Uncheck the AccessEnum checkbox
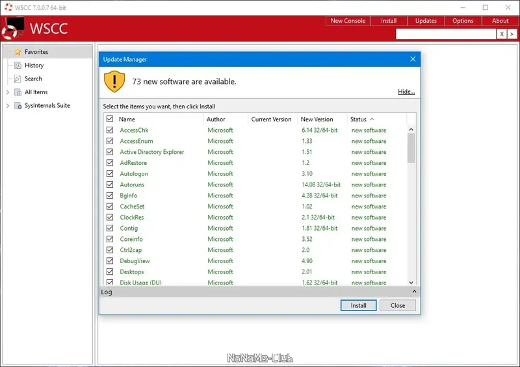 click(x=110, y=141)
